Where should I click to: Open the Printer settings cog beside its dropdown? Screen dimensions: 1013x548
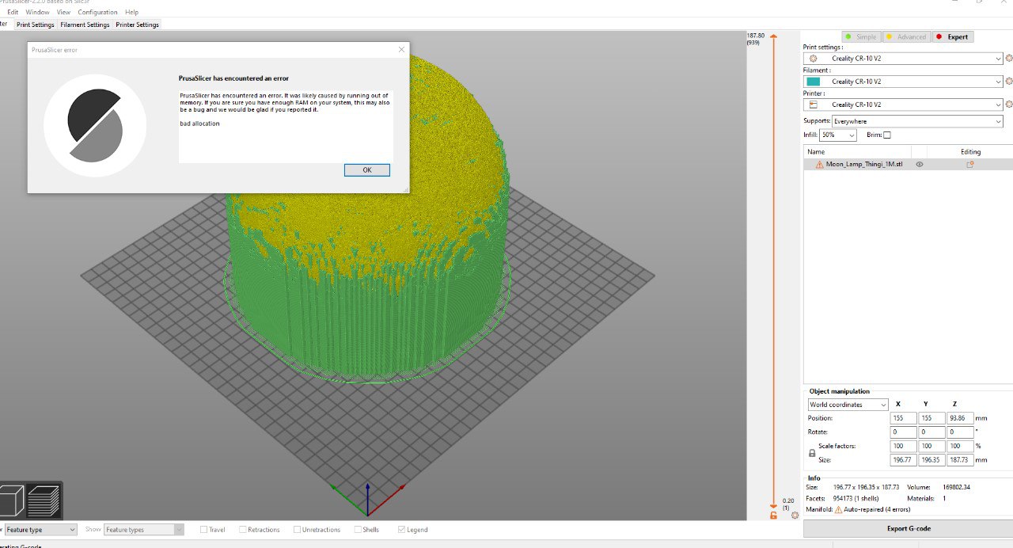point(1008,105)
